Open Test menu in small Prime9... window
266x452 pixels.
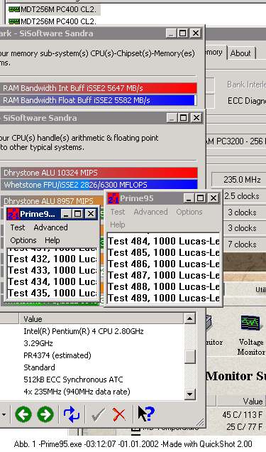pyautogui.click(x=18, y=227)
